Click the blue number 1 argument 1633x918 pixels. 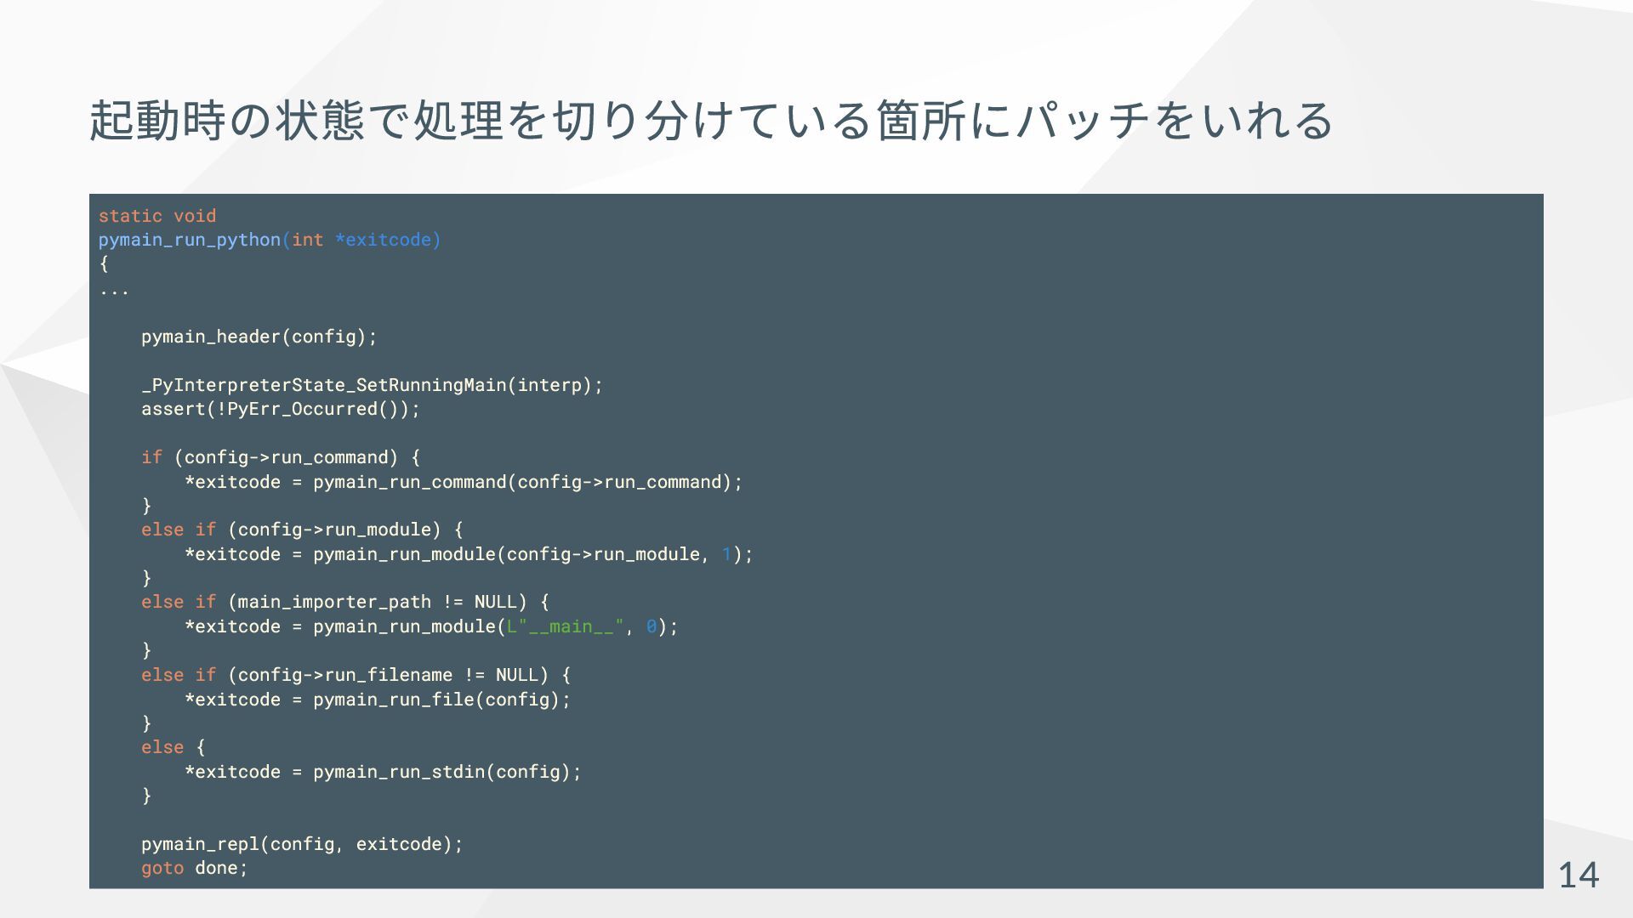[x=726, y=554]
